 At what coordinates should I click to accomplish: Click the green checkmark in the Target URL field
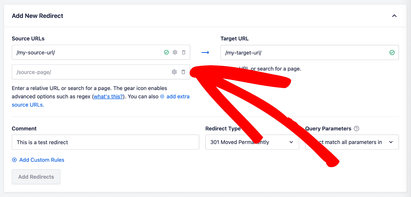pos(392,52)
